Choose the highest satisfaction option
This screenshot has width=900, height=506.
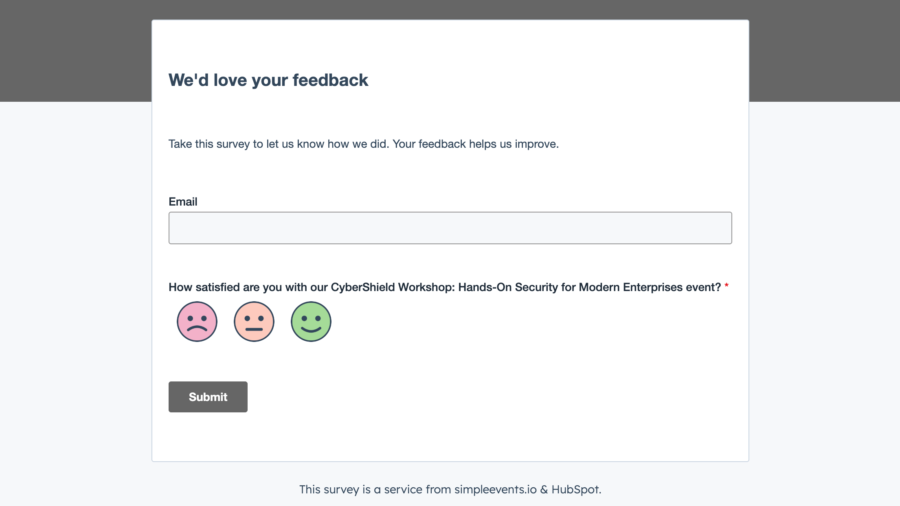point(311,321)
